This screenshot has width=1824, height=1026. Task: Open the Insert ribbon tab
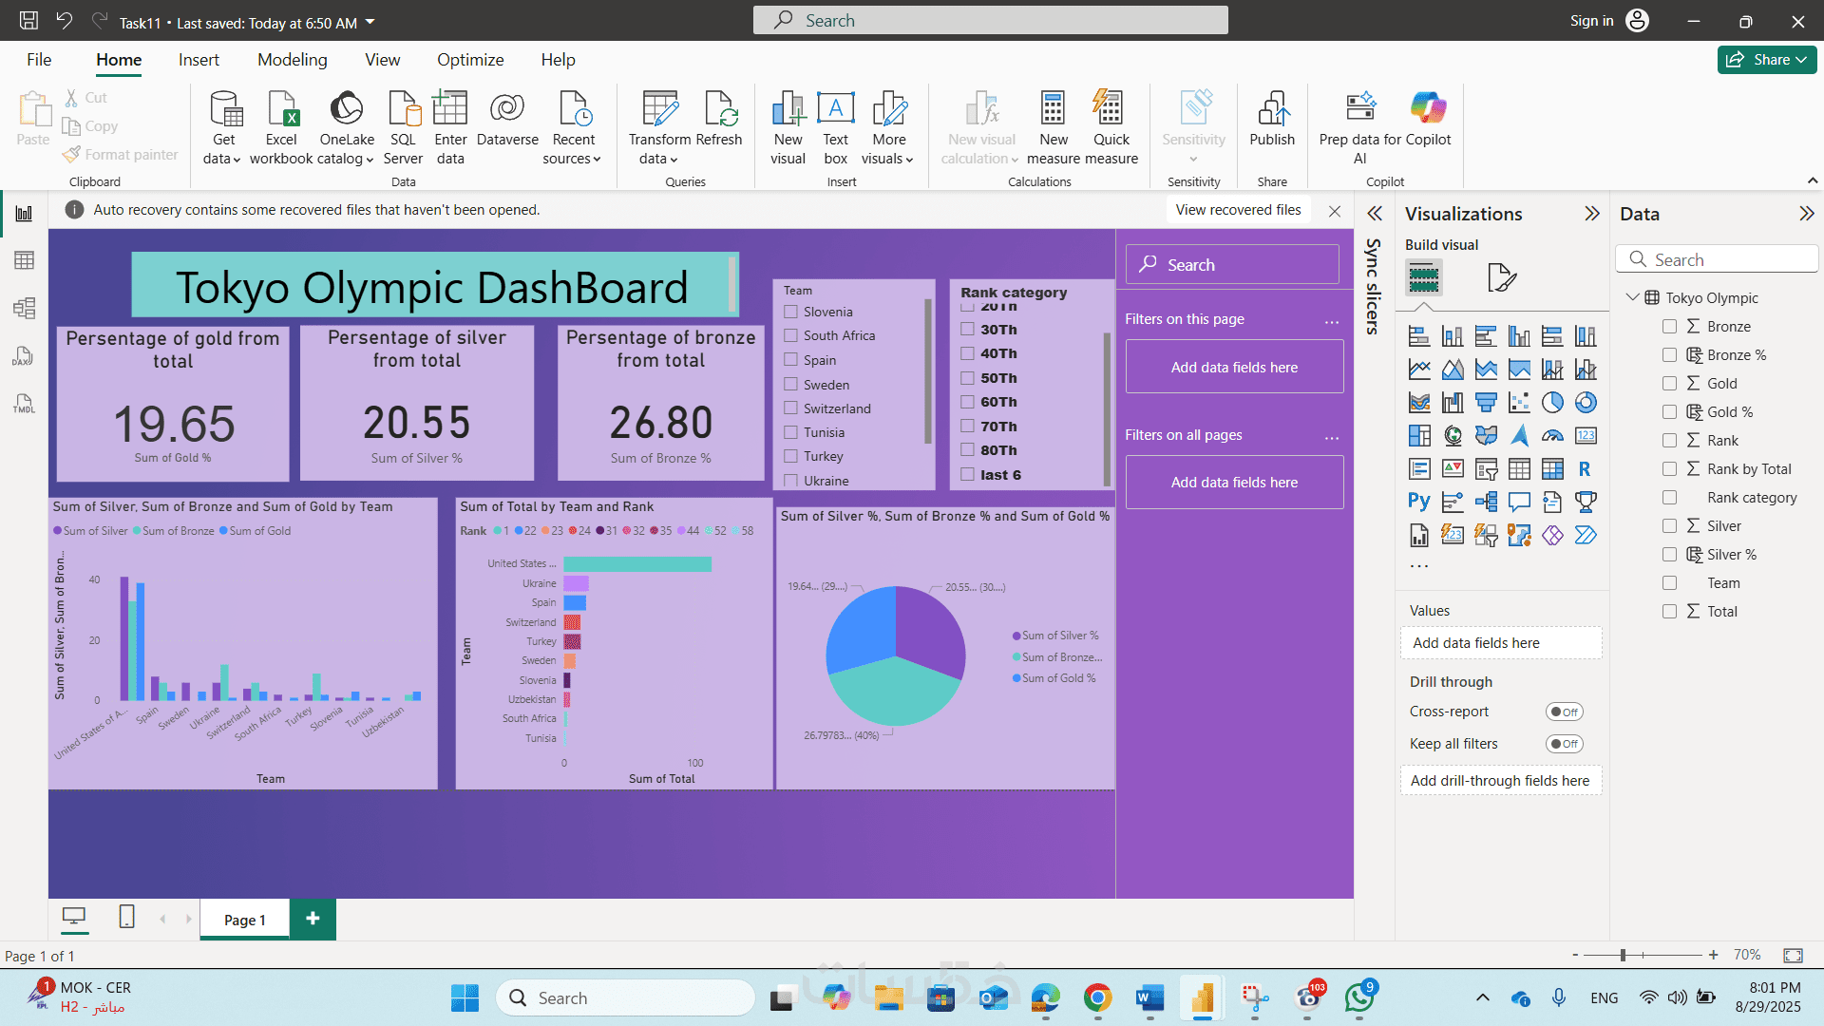pyautogui.click(x=199, y=60)
